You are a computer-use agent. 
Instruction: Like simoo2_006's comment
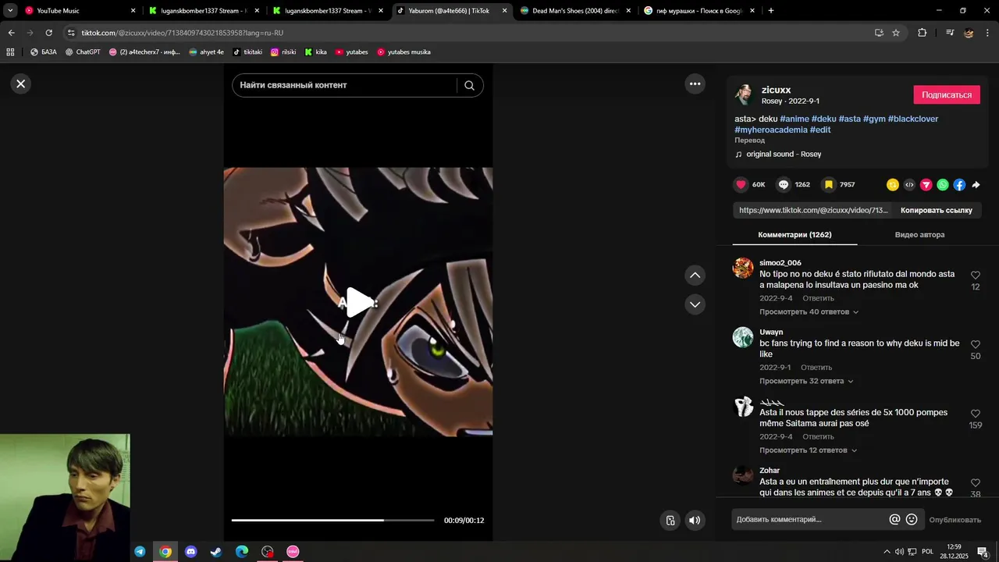click(x=976, y=276)
